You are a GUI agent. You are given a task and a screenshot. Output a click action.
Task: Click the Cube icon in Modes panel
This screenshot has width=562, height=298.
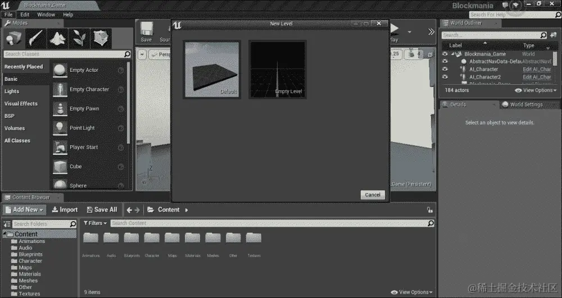(60, 167)
